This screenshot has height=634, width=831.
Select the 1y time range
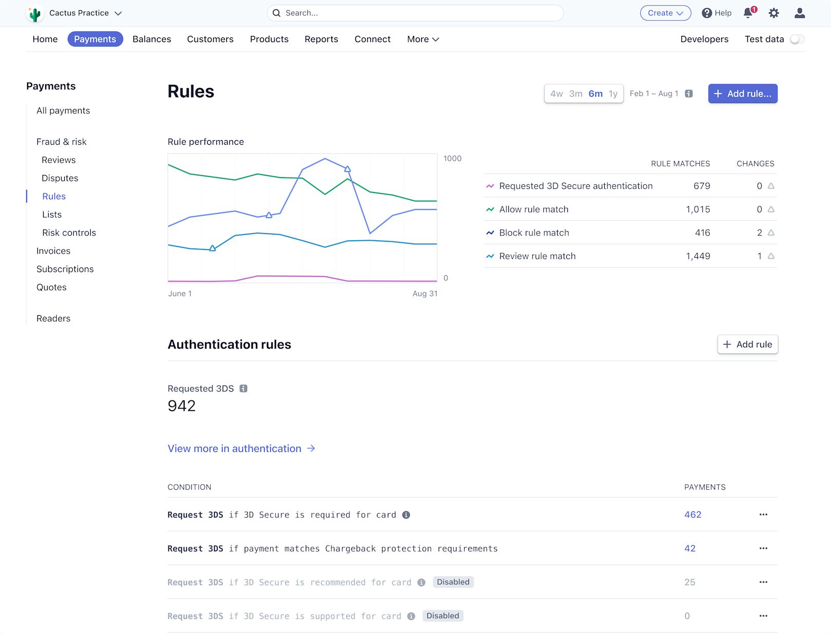[x=613, y=93]
